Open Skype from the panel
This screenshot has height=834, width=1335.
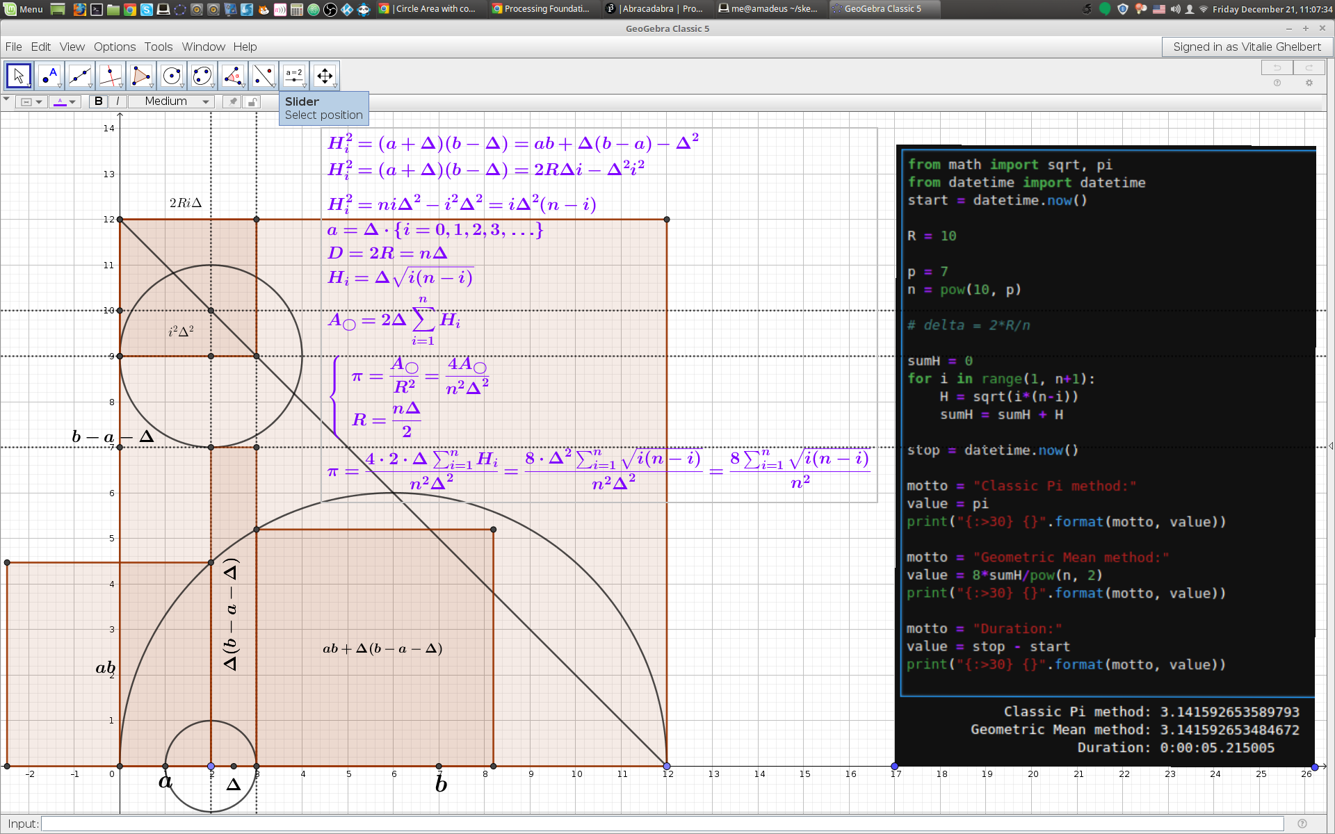[147, 9]
